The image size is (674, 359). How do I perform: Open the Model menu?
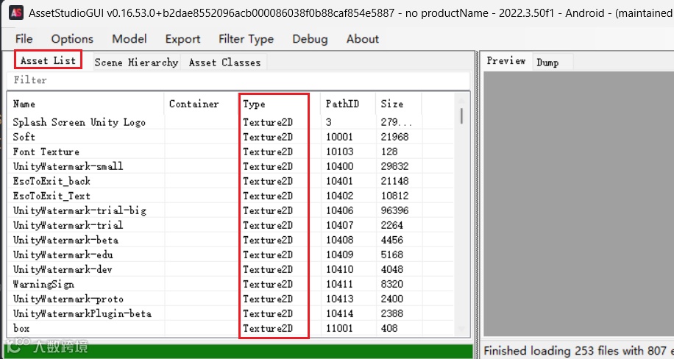pyautogui.click(x=130, y=39)
